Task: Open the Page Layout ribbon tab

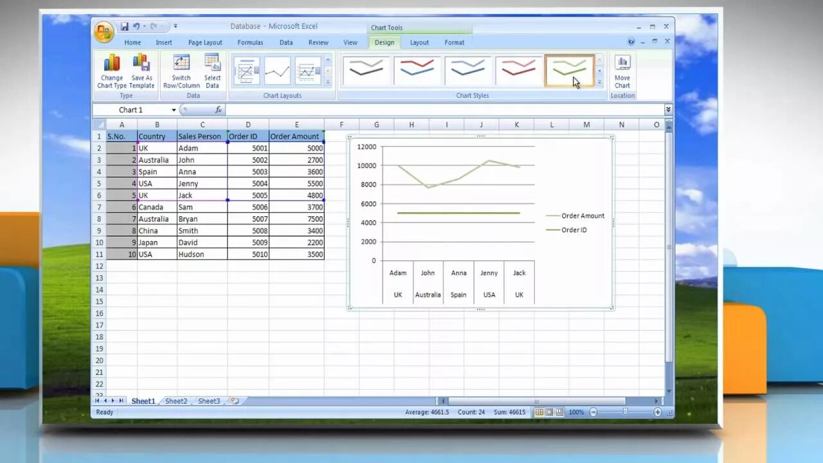Action: click(205, 42)
